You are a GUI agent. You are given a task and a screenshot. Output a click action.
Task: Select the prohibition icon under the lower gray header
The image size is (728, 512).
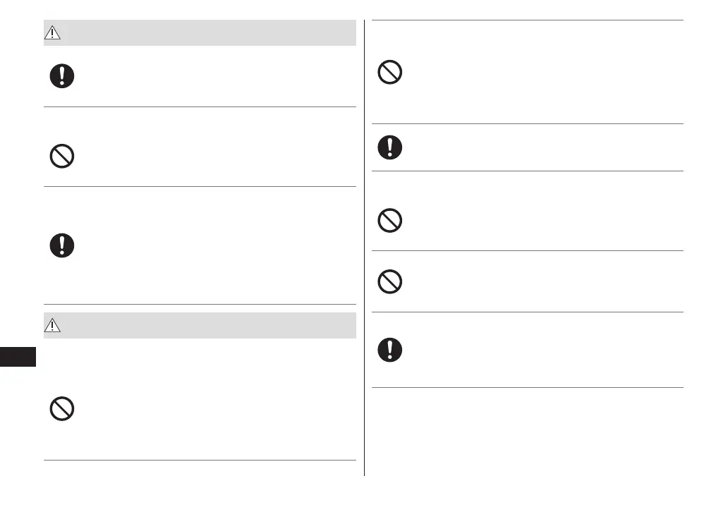point(62,410)
